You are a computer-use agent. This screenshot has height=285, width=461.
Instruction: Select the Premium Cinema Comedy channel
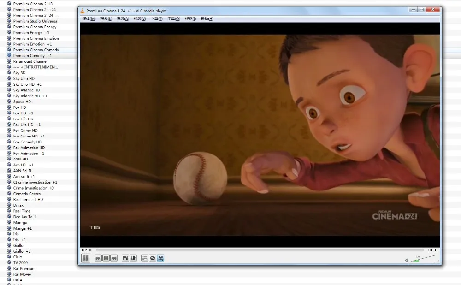coord(36,50)
